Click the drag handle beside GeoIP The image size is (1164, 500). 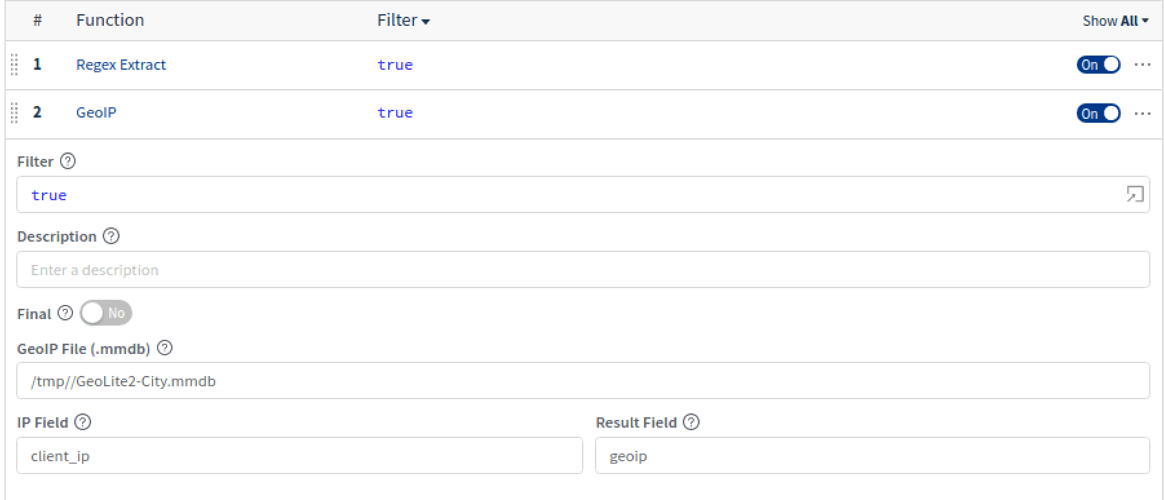[14, 112]
